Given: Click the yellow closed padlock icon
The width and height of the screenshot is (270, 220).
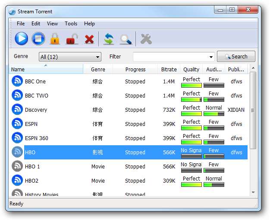Looking at the screenshot, I should point(55,39).
